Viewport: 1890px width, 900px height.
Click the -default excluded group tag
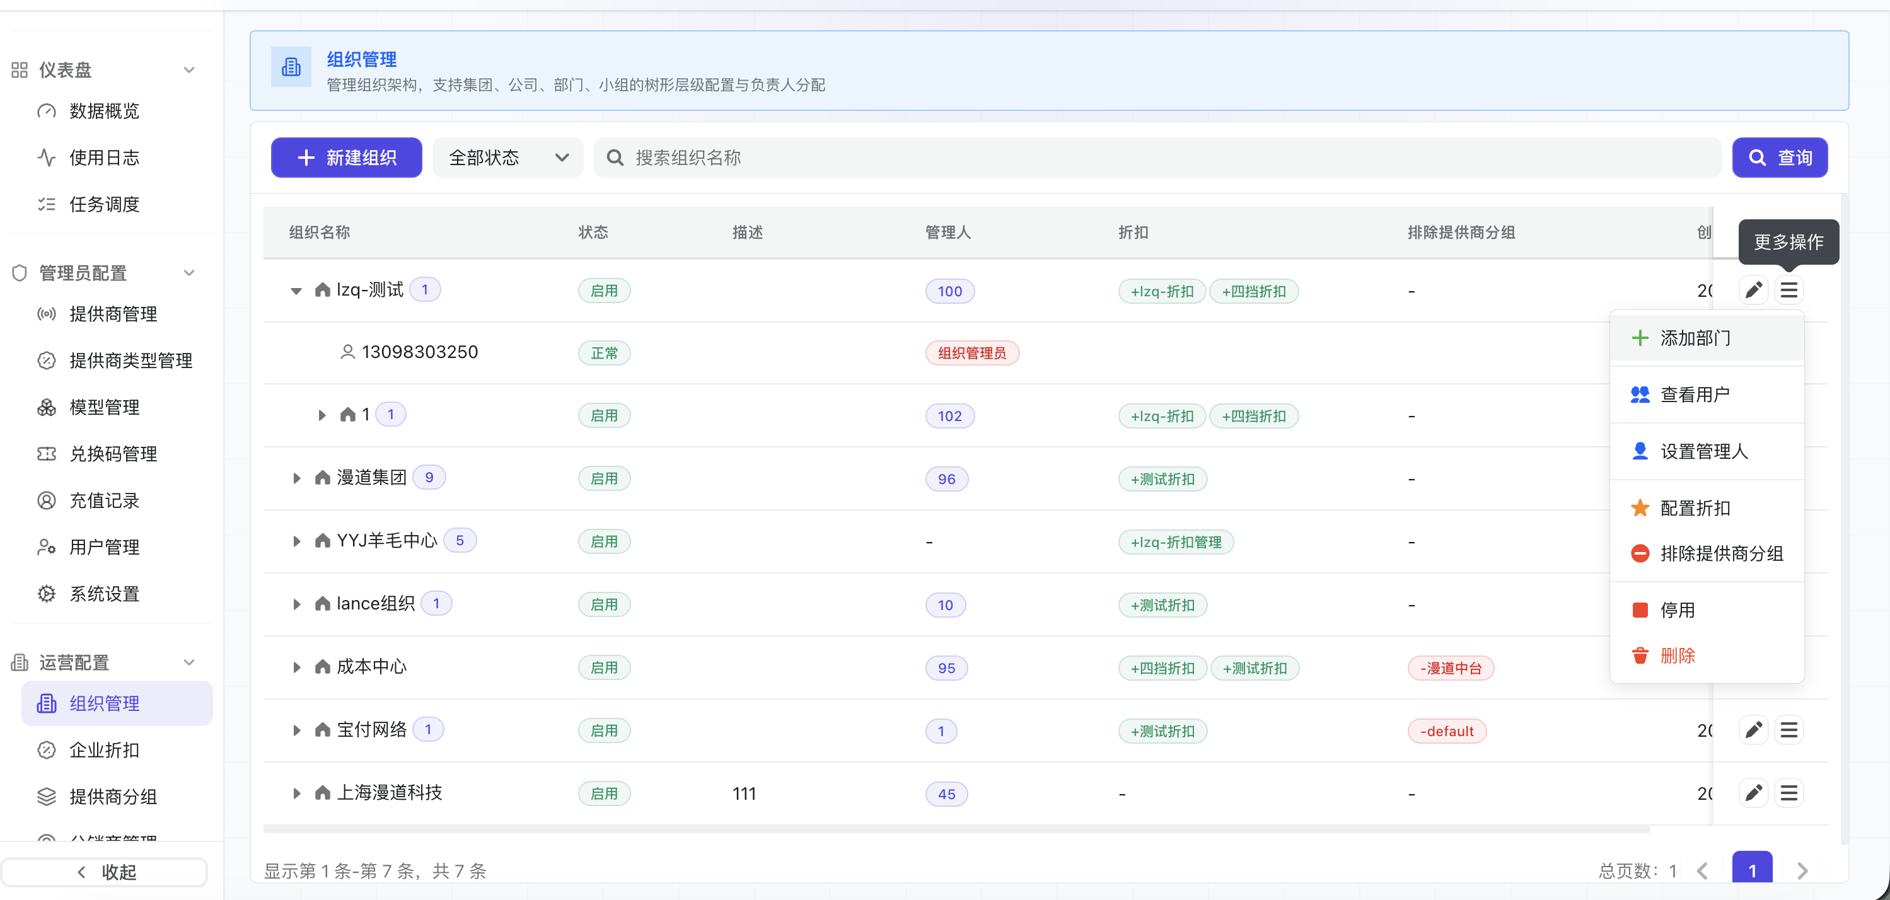click(x=1447, y=731)
